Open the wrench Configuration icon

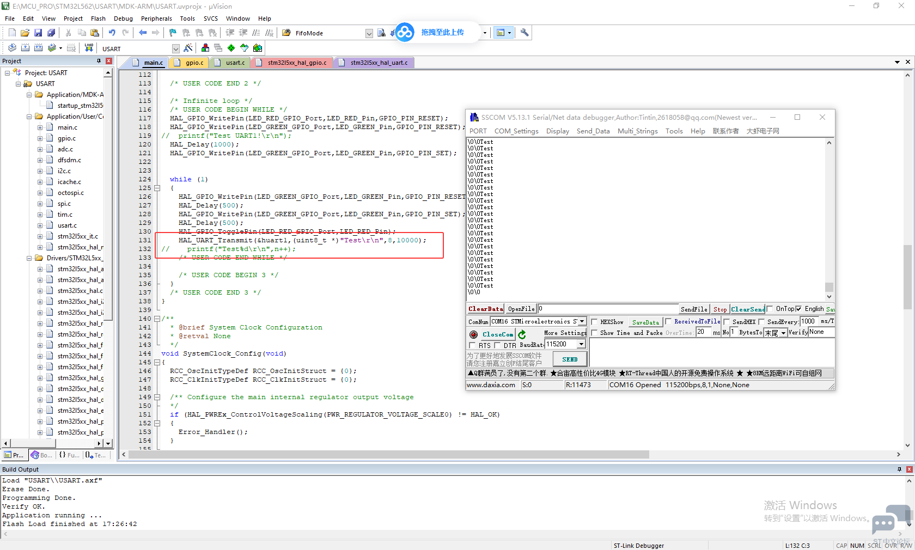click(x=524, y=33)
